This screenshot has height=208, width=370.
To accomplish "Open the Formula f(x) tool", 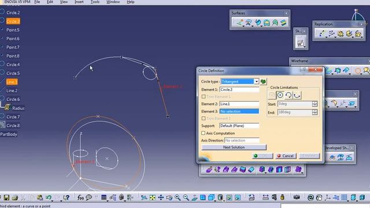I will pyautogui.click(x=80, y=198).
